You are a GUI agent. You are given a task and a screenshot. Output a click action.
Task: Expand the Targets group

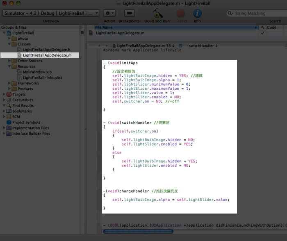4,94
